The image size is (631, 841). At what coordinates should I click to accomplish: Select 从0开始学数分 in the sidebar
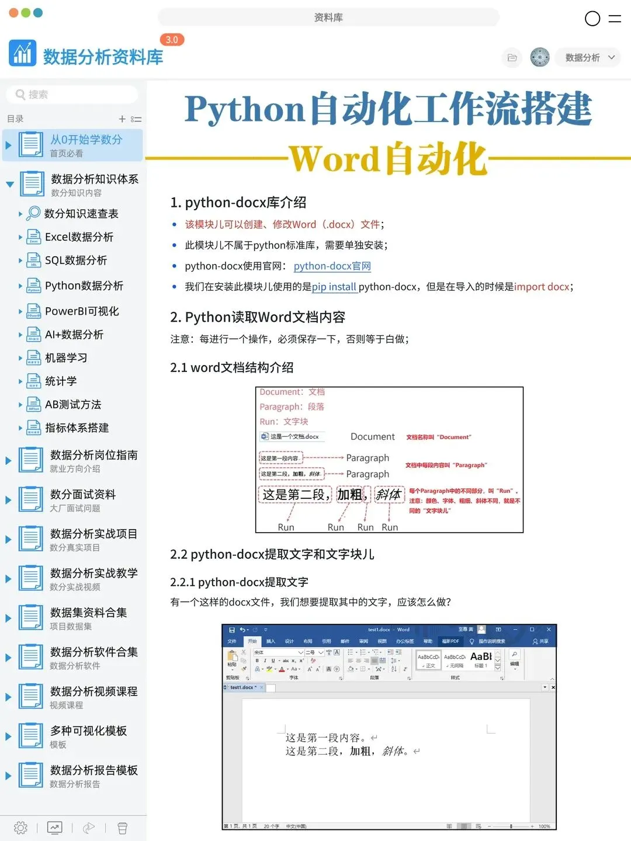[x=73, y=145]
